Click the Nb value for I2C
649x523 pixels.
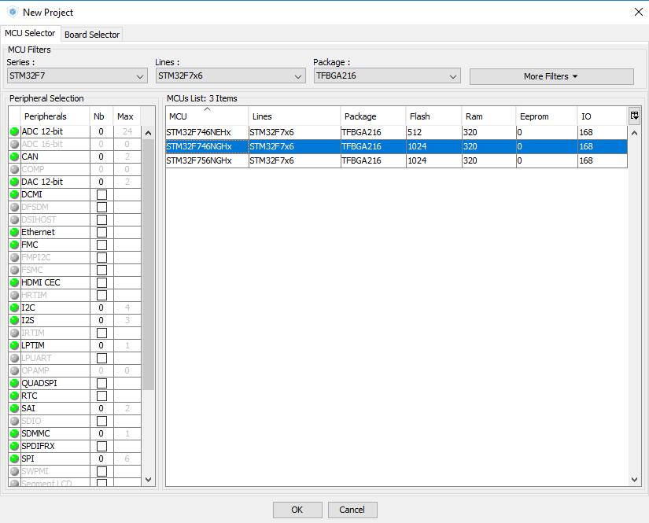(101, 308)
